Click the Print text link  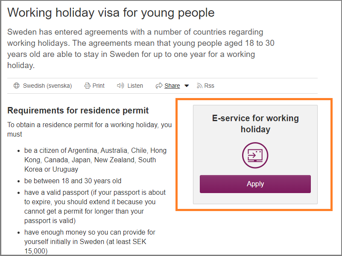[99, 86]
